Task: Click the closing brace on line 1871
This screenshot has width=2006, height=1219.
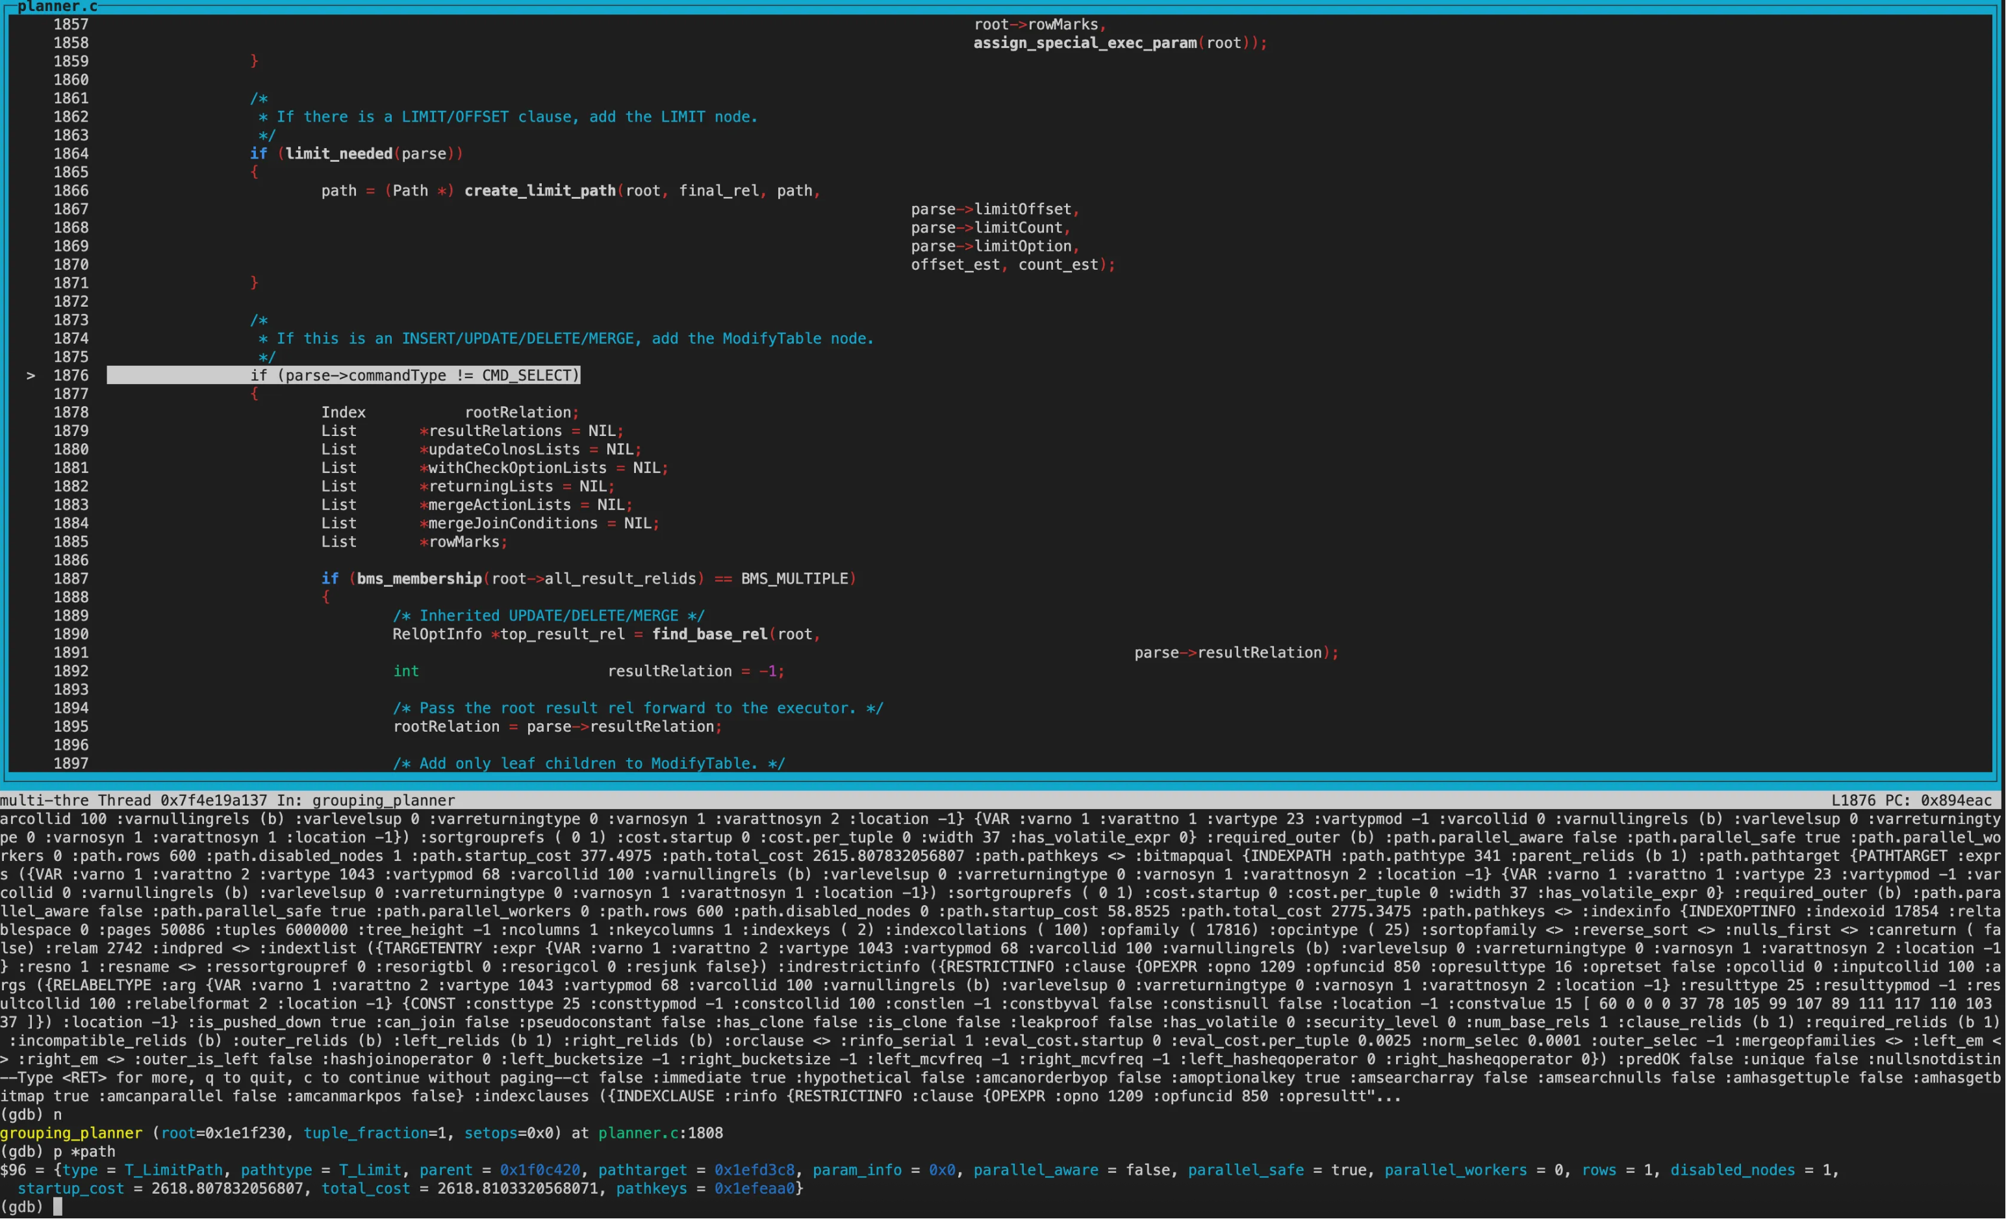Action: tap(255, 283)
